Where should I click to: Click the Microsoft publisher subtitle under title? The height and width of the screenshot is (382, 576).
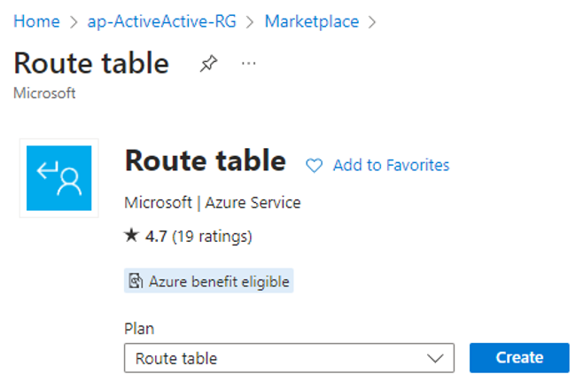(44, 93)
